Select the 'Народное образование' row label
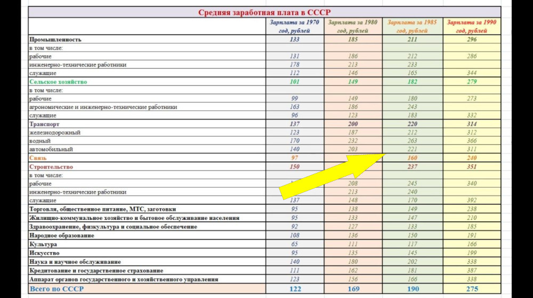 tap(61, 236)
